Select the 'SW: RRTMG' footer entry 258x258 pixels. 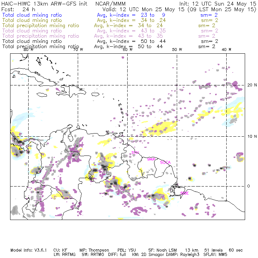coord(93,255)
